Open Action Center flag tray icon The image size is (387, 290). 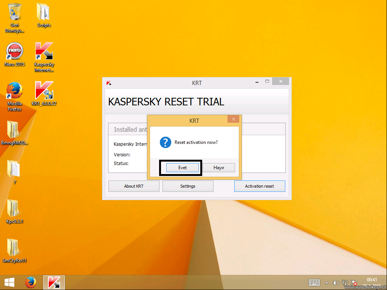point(354,282)
